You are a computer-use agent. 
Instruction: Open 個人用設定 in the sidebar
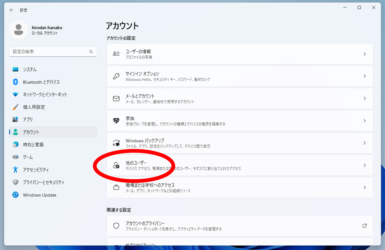pos(53,107)
